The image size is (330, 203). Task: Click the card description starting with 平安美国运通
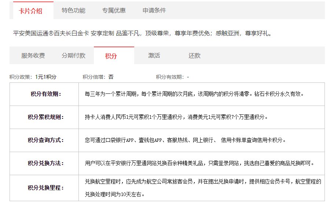pyautogui.click(x=143, y=33)
